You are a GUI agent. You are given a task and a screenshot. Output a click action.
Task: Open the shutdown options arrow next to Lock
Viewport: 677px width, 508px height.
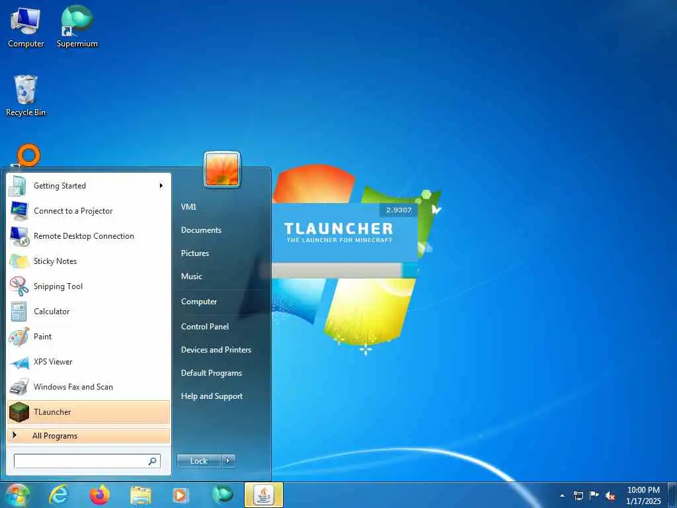tap(228, 461)
